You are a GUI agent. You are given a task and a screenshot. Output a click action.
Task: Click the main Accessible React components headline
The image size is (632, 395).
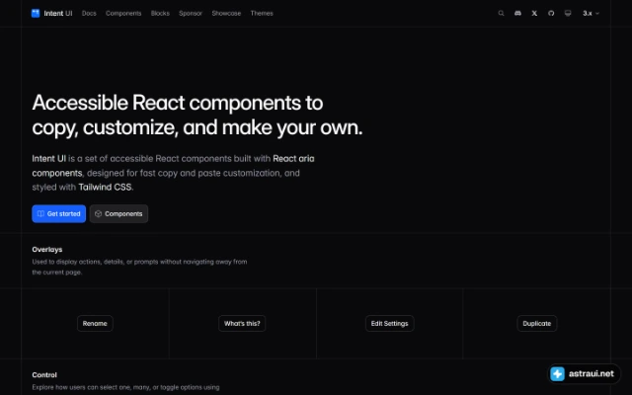(x=197, y=115)
